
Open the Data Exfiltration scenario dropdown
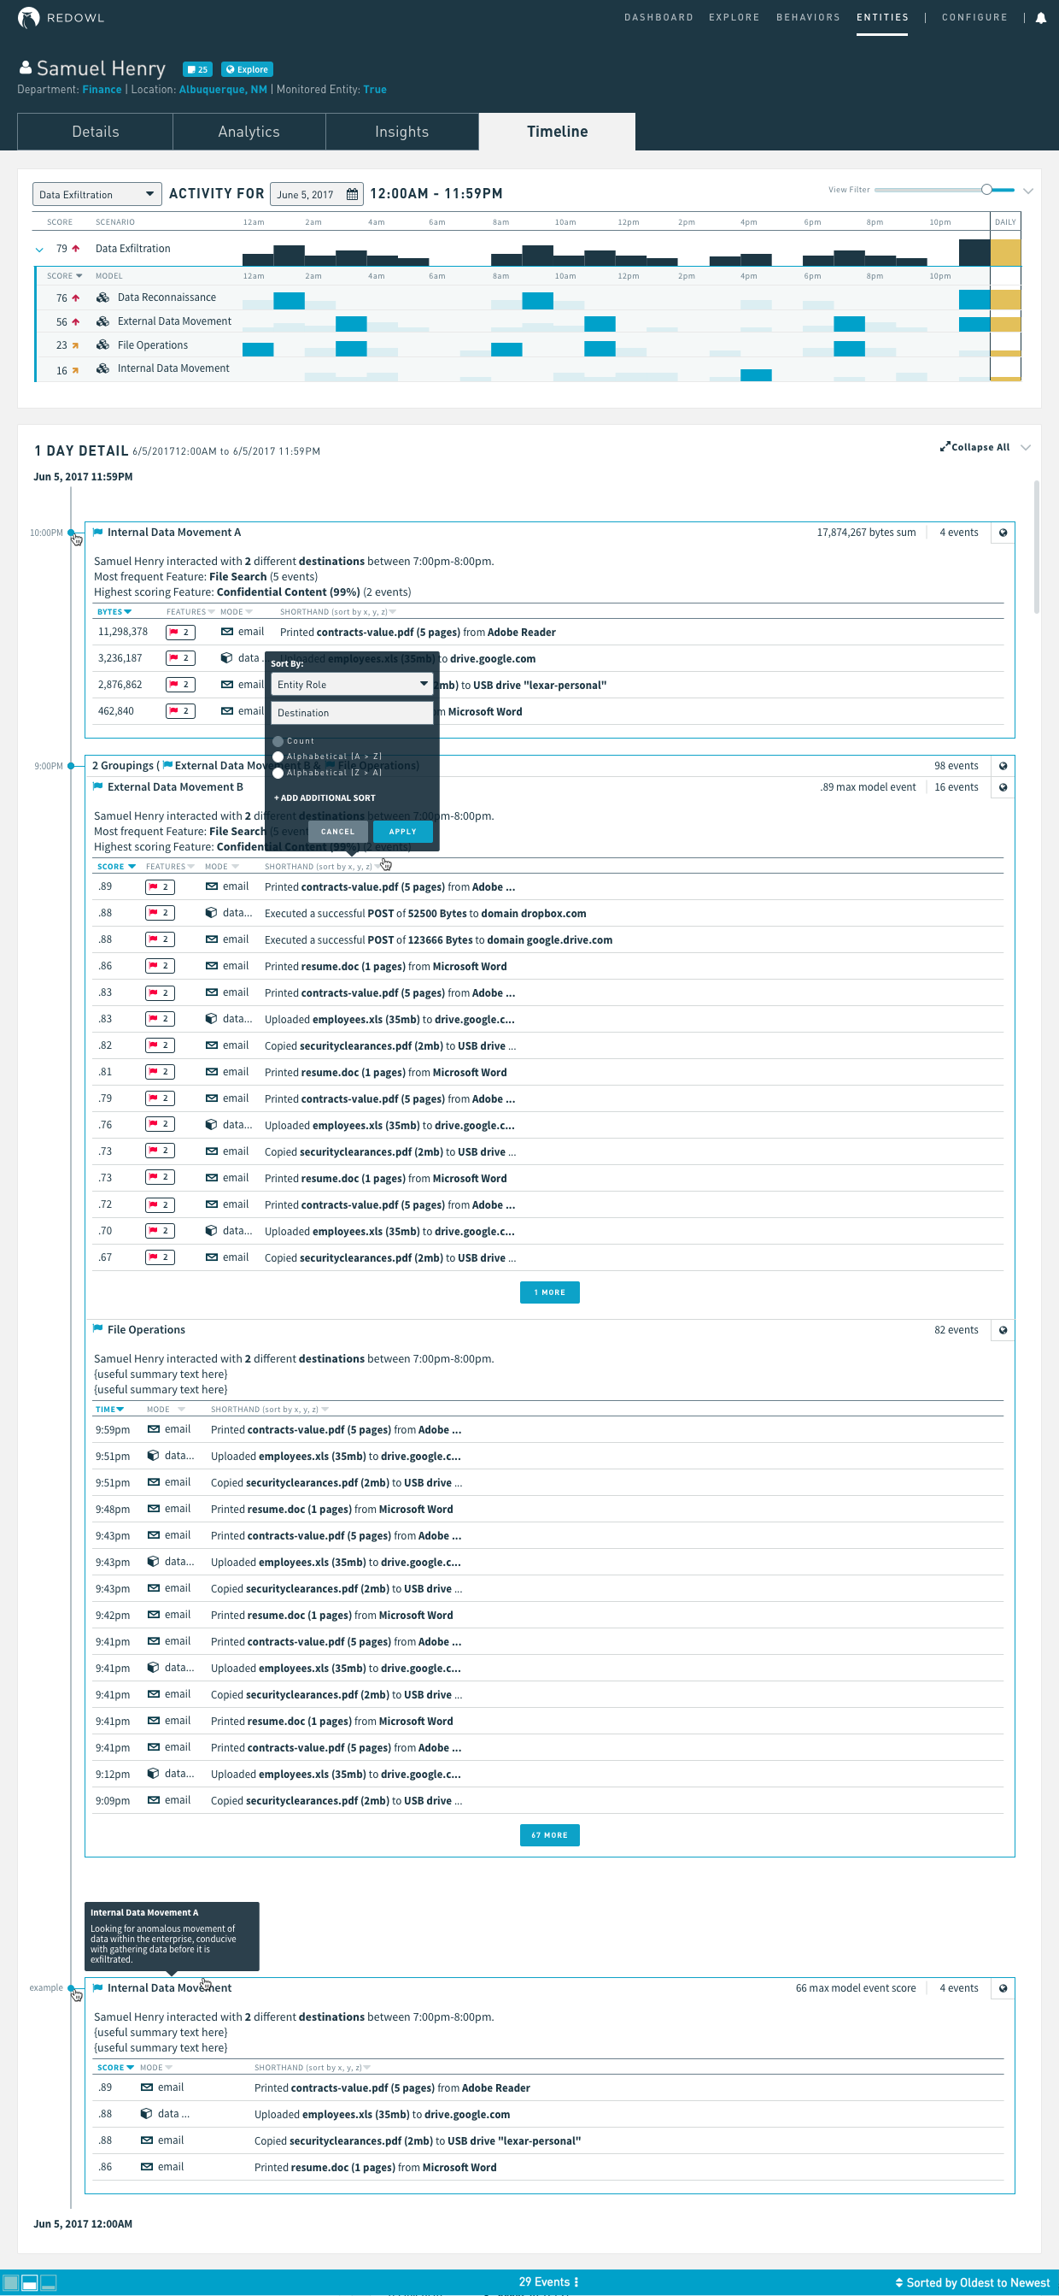point(97,194)
